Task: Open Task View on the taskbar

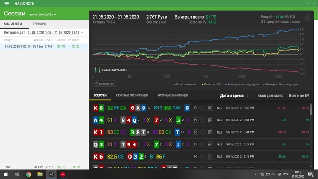Action: [x=17, y=174]
